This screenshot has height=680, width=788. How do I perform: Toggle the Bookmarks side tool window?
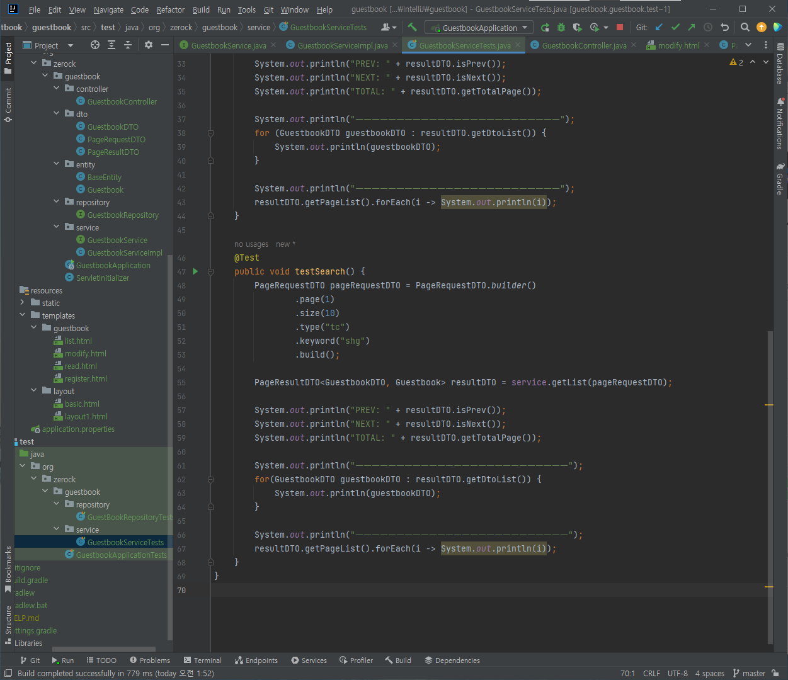click(8, 569)
